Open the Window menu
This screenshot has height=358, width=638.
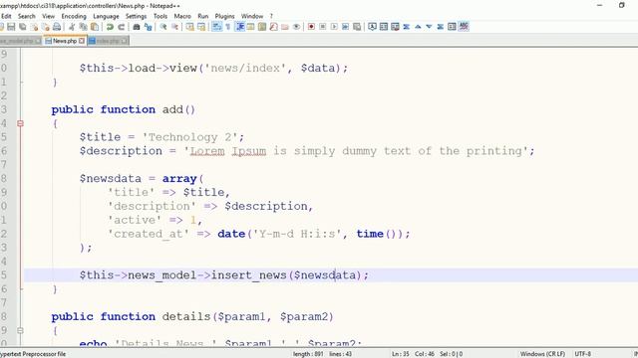(252, 16)
